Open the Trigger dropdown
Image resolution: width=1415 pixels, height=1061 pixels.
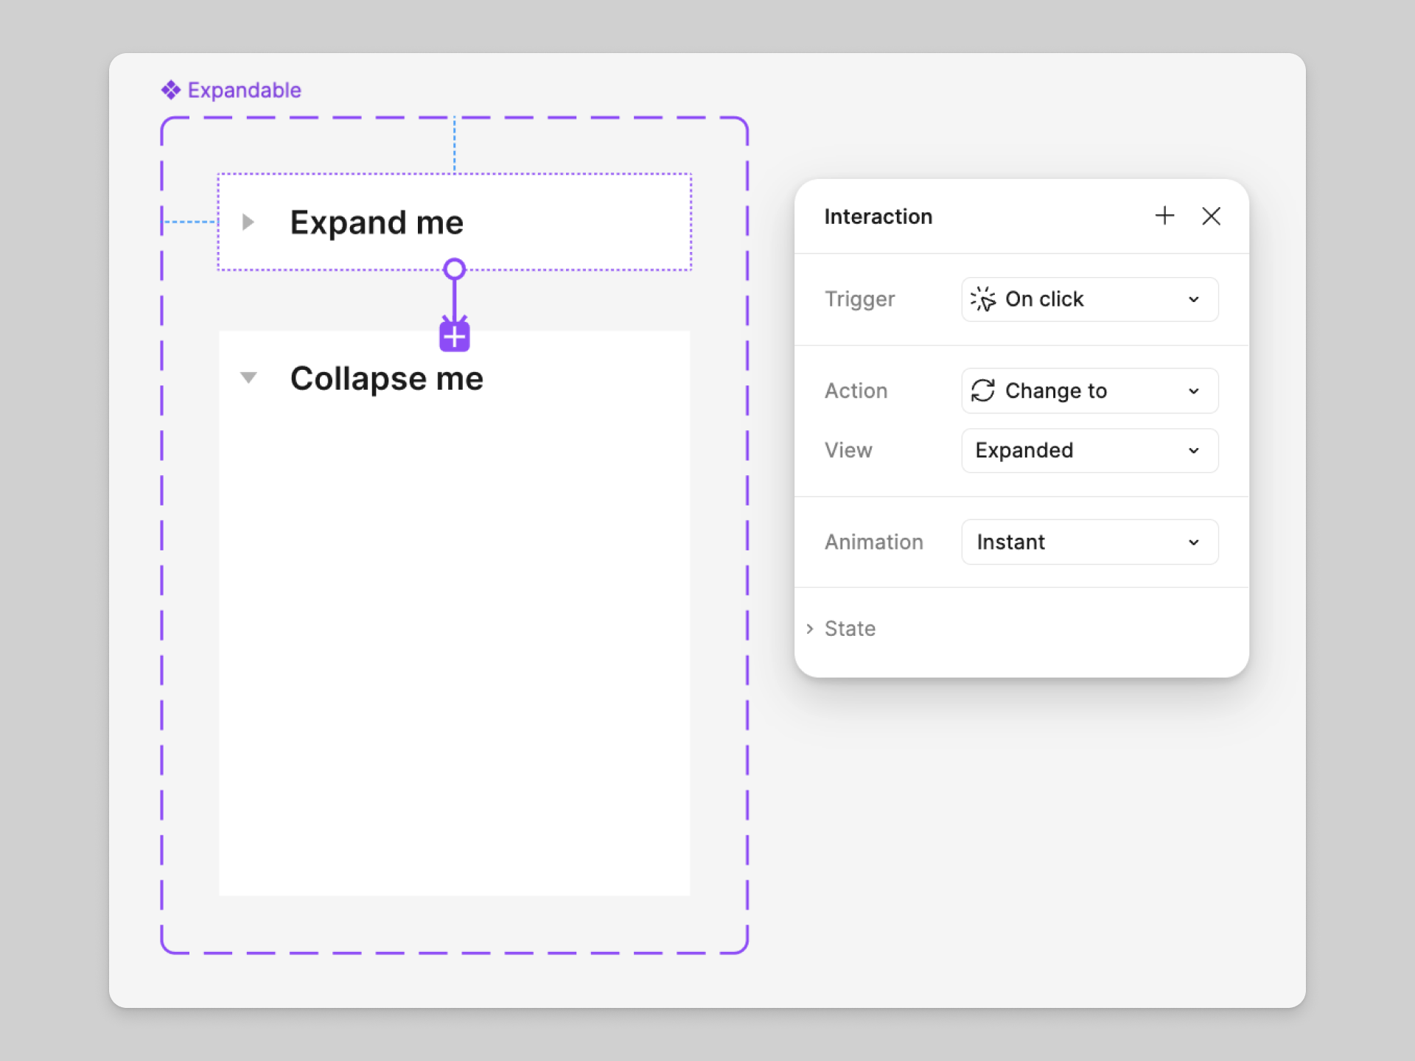(x=1089, y=299)
